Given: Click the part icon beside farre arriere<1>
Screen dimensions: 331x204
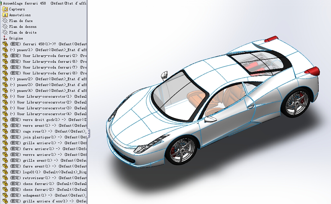Looking at the screenshot, I should (5, 149).
